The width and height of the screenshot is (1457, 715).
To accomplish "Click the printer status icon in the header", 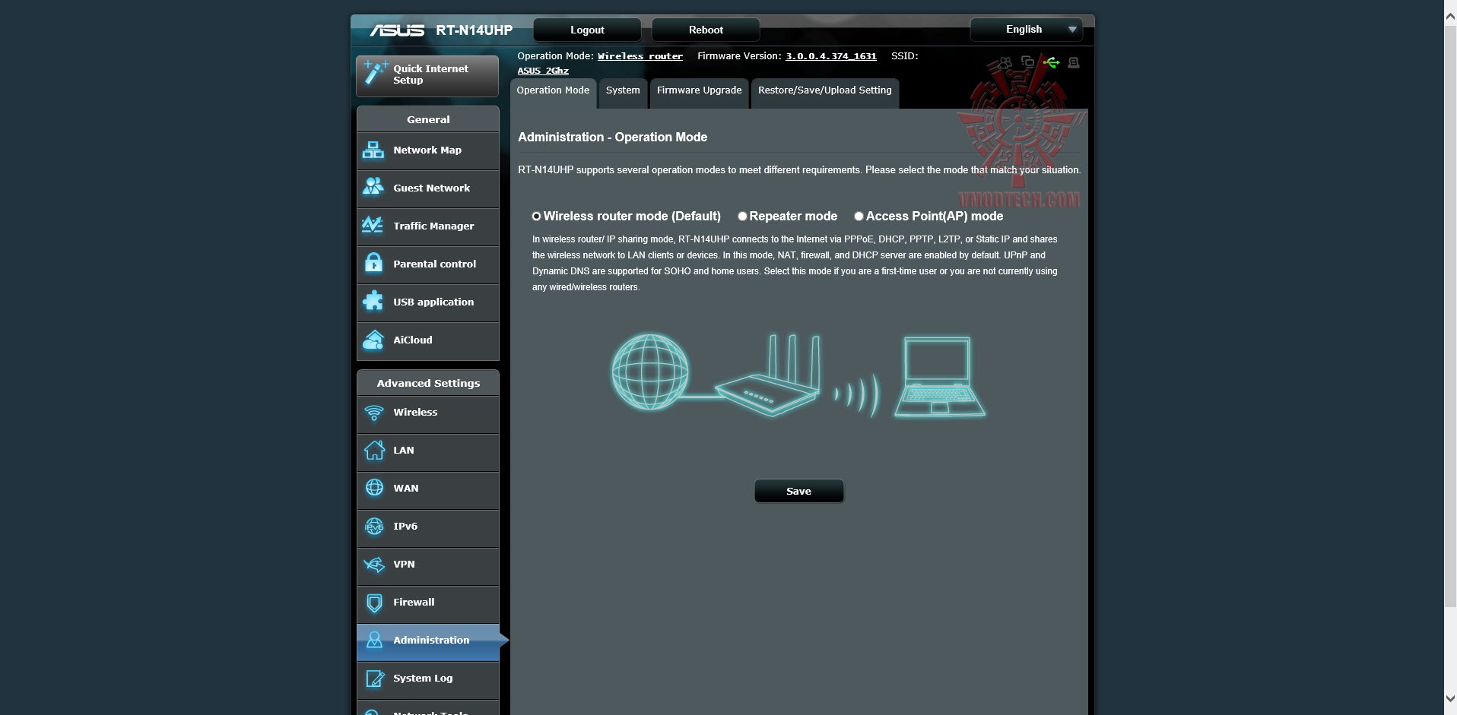I will point(1074,62).
